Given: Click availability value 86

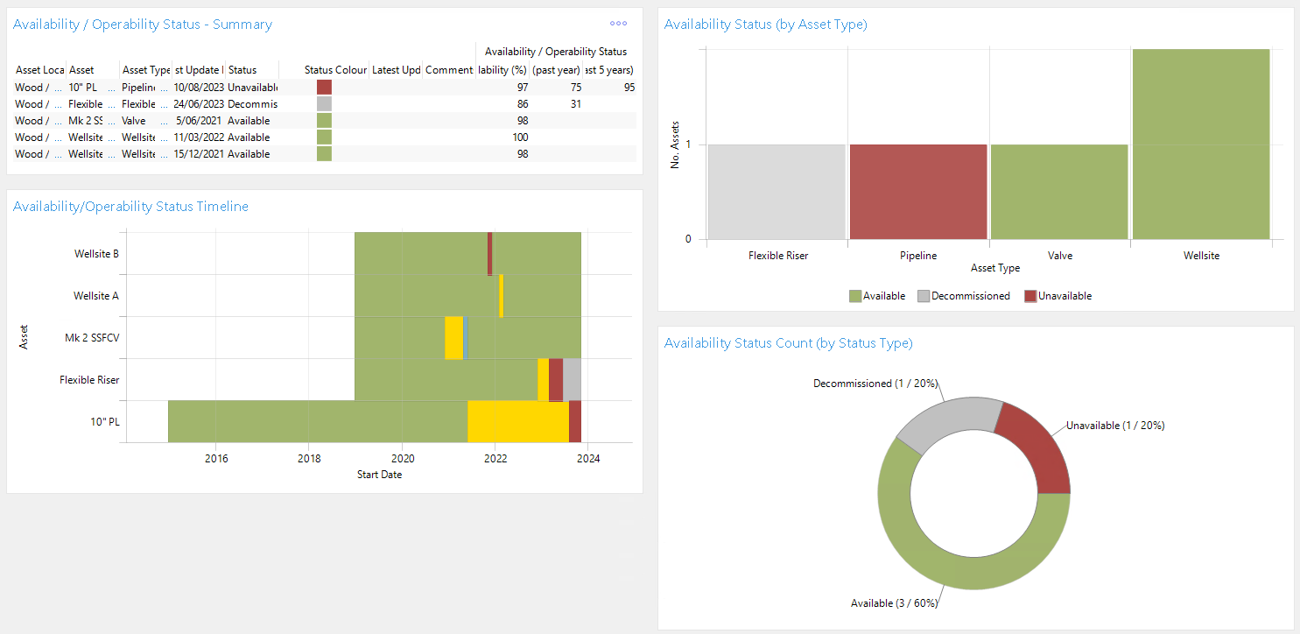Looking at the screenshot, I should 523,104.
